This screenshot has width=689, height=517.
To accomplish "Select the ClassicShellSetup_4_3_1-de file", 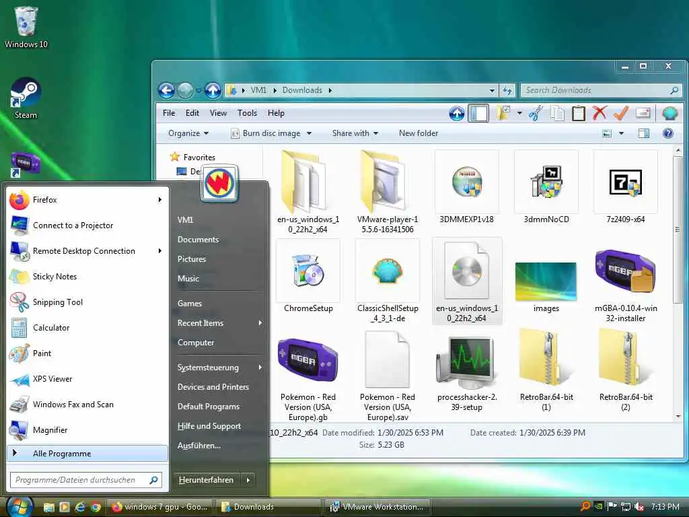I will (388, 281).
